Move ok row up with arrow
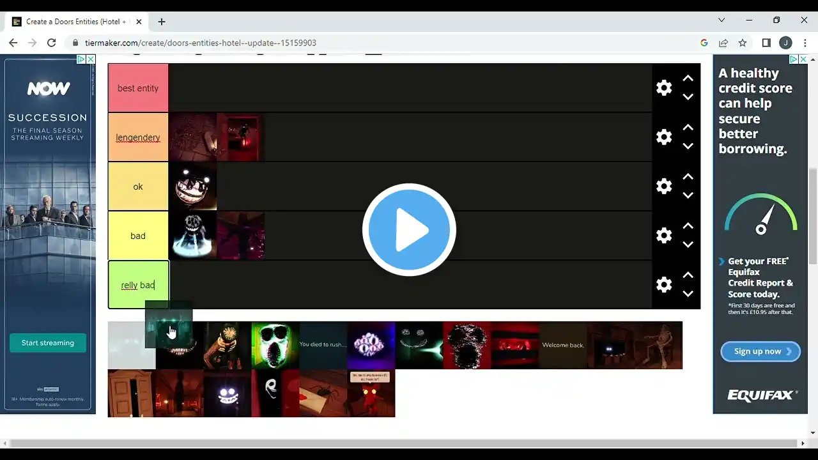This screenshot has height=460, width=818. (688, 176)
